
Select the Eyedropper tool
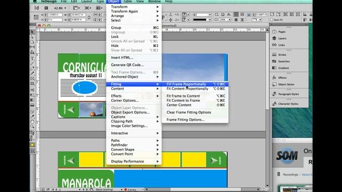coord(32,116)
